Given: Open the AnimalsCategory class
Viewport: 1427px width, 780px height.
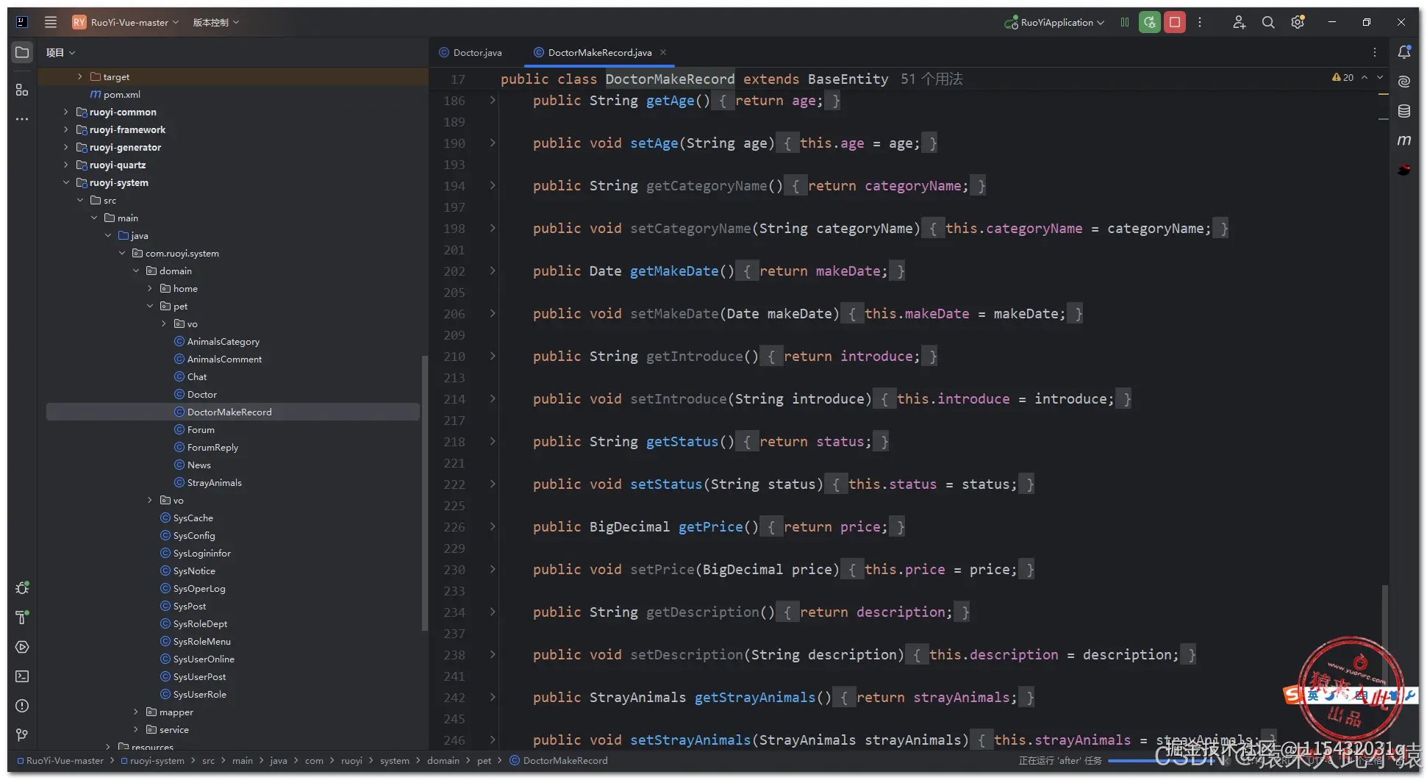Looking at the screenshot, I should click(x=217, y=341).
